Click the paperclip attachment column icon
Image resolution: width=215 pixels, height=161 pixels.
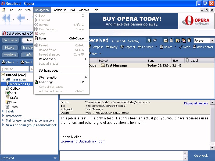point(187,60)
